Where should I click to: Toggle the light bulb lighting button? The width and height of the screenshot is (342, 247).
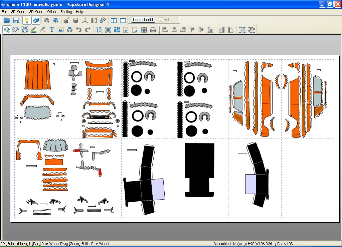click(x=27, y=20)
